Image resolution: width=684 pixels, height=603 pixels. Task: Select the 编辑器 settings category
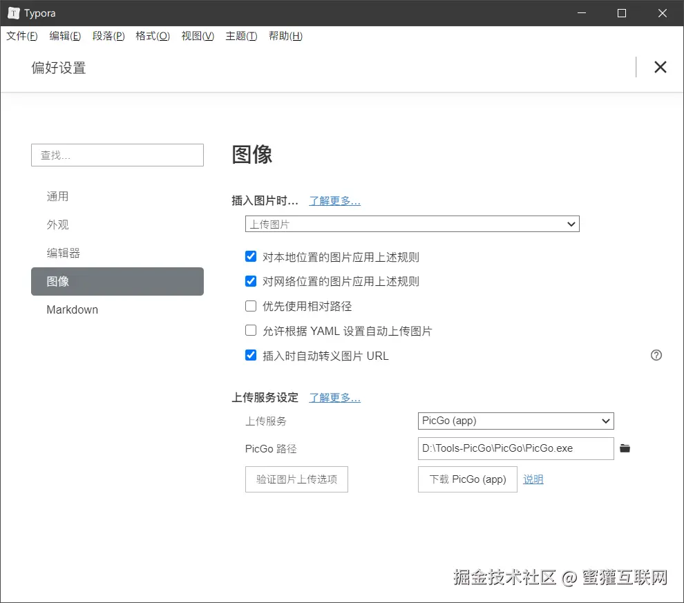pos(117,253)
